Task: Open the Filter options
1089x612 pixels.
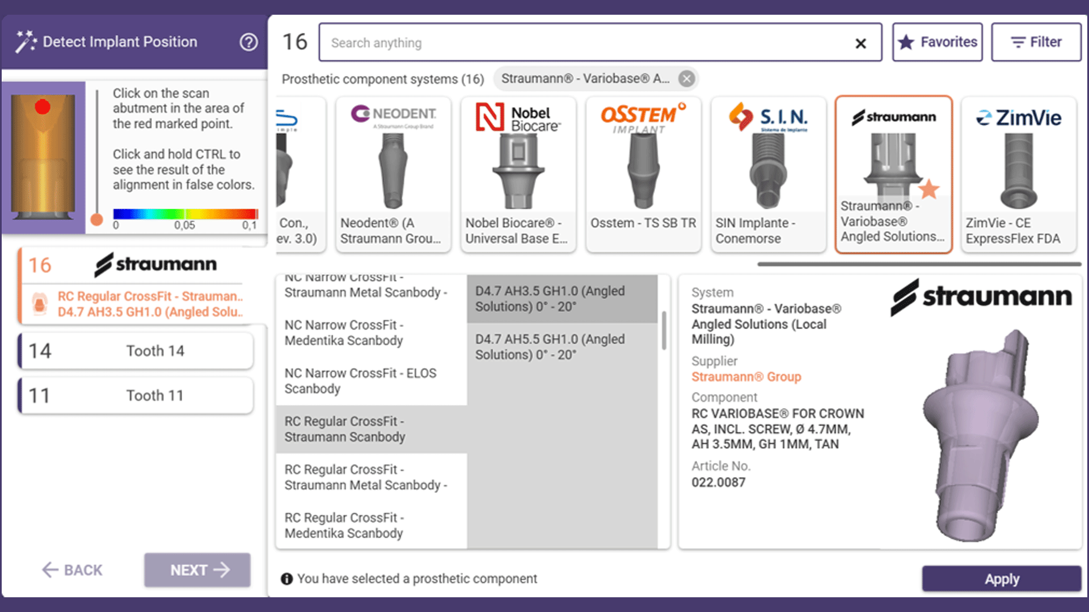Action: click(1036, 42)
